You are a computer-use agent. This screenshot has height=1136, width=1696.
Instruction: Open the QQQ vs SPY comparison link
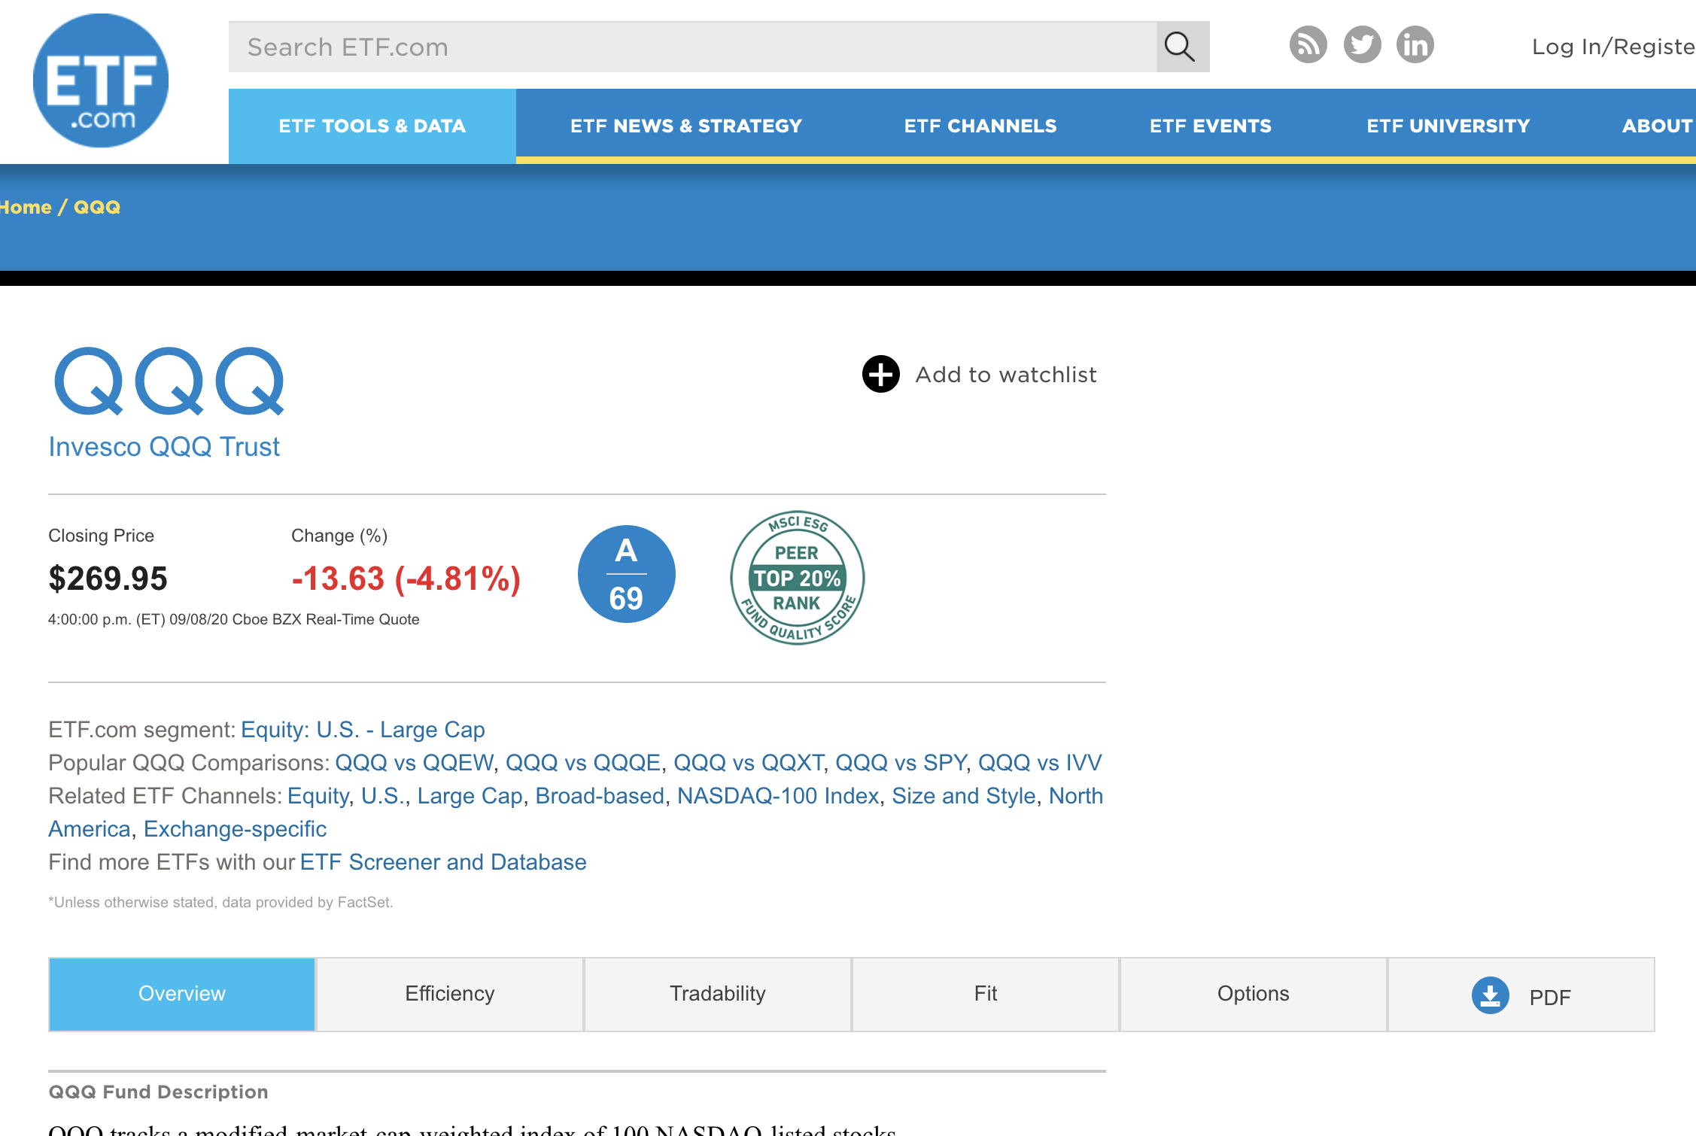[900, 763]
